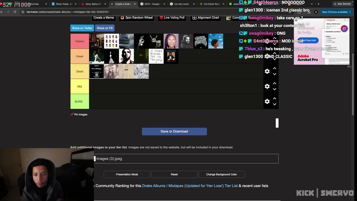The image size is (357, 201).
Task: Click the red Classic tier label
Action: tap(80, 41)
